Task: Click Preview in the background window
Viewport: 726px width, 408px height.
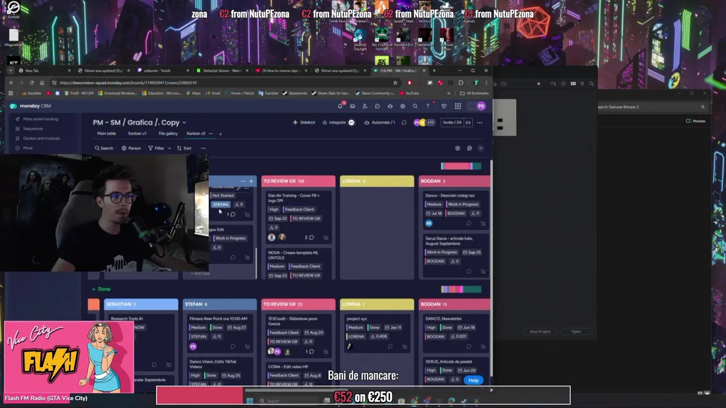Action: pyautogui.click(x=696, y=121)
